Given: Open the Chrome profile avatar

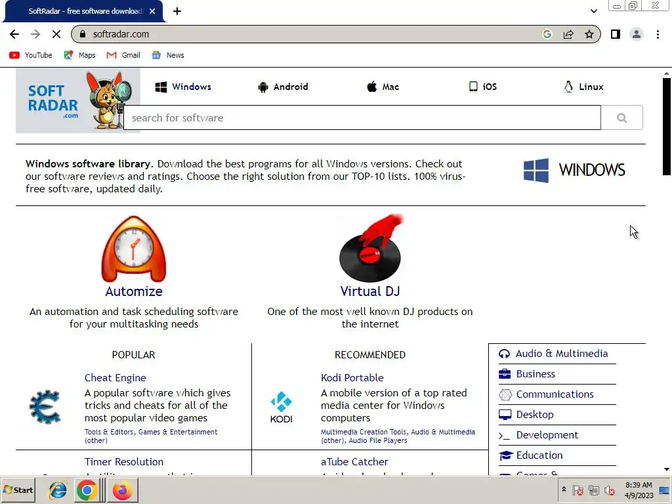Looking at the screenshot, I should click(x=637, y=34).
